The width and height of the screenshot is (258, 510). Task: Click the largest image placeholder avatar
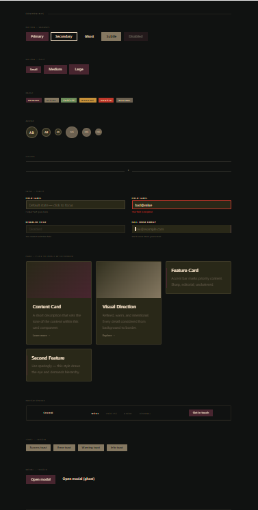coord(72,133)
